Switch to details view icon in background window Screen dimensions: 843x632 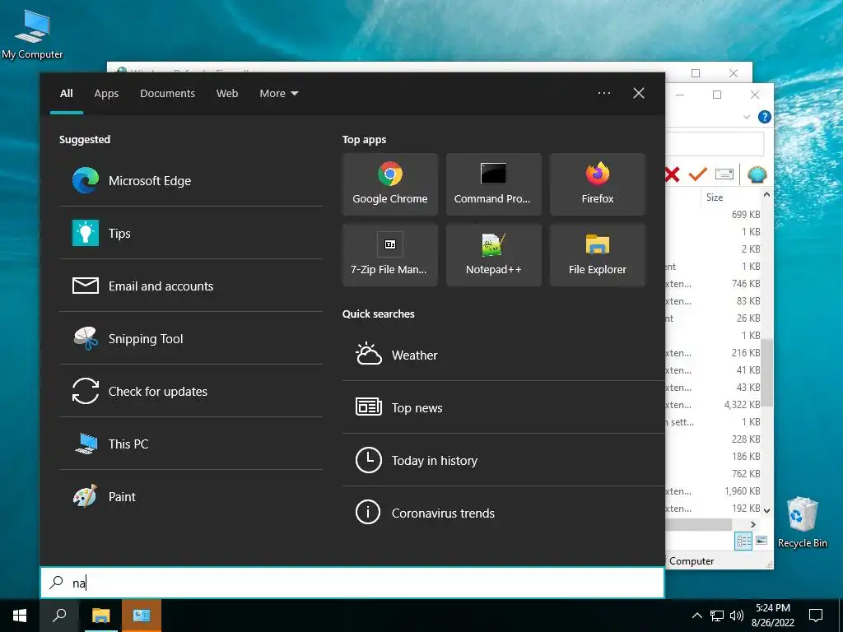coord(744,541)
